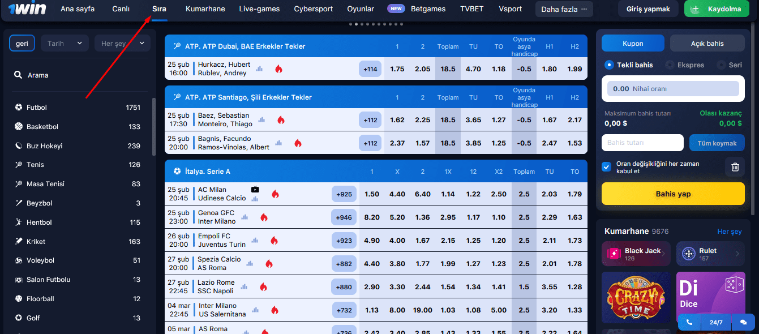
Task: Open statistics icon for Lazio vs Napoli
Action: coord(245,287)
